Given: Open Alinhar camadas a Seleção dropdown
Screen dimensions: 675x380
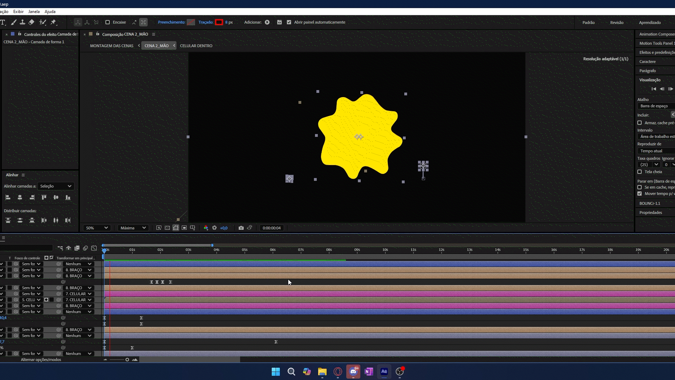Looking at the screenshot, I should 56,186.
